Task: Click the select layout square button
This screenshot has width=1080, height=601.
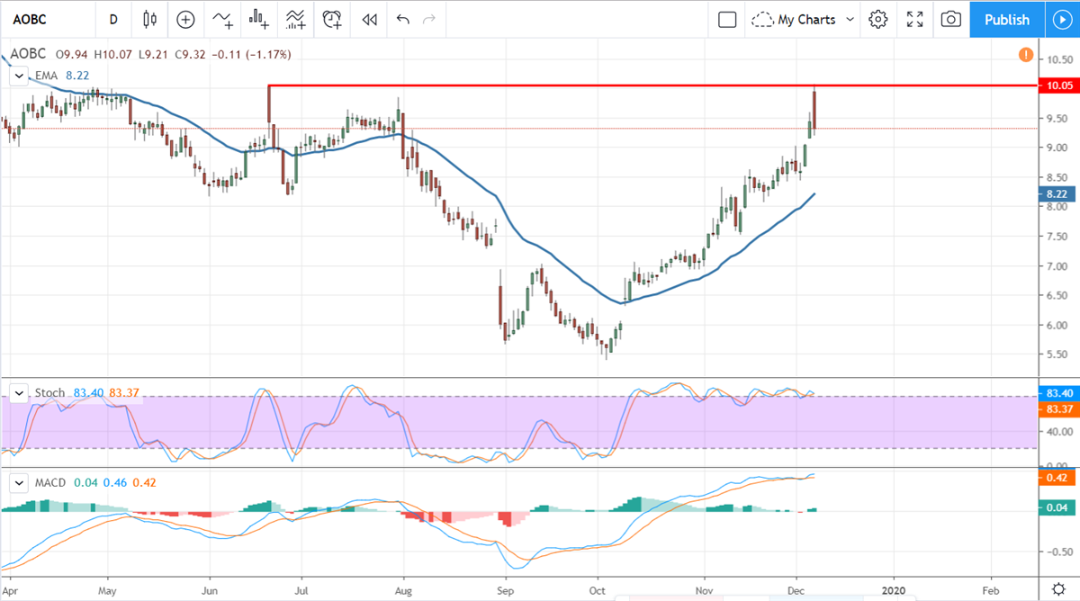Action: (x=727, y=19)
